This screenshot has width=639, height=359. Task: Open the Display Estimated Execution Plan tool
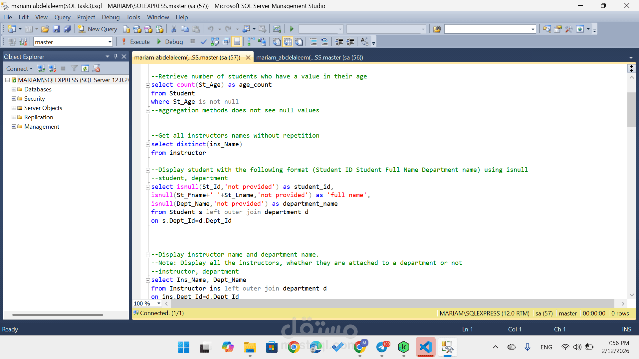215,42
